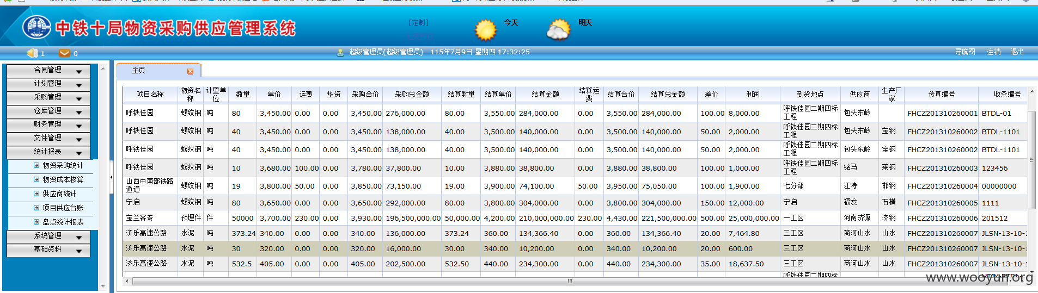1038x293 pixels.
Task: Expand the 文件管理 menu section
Action: (x=48, y=138)
